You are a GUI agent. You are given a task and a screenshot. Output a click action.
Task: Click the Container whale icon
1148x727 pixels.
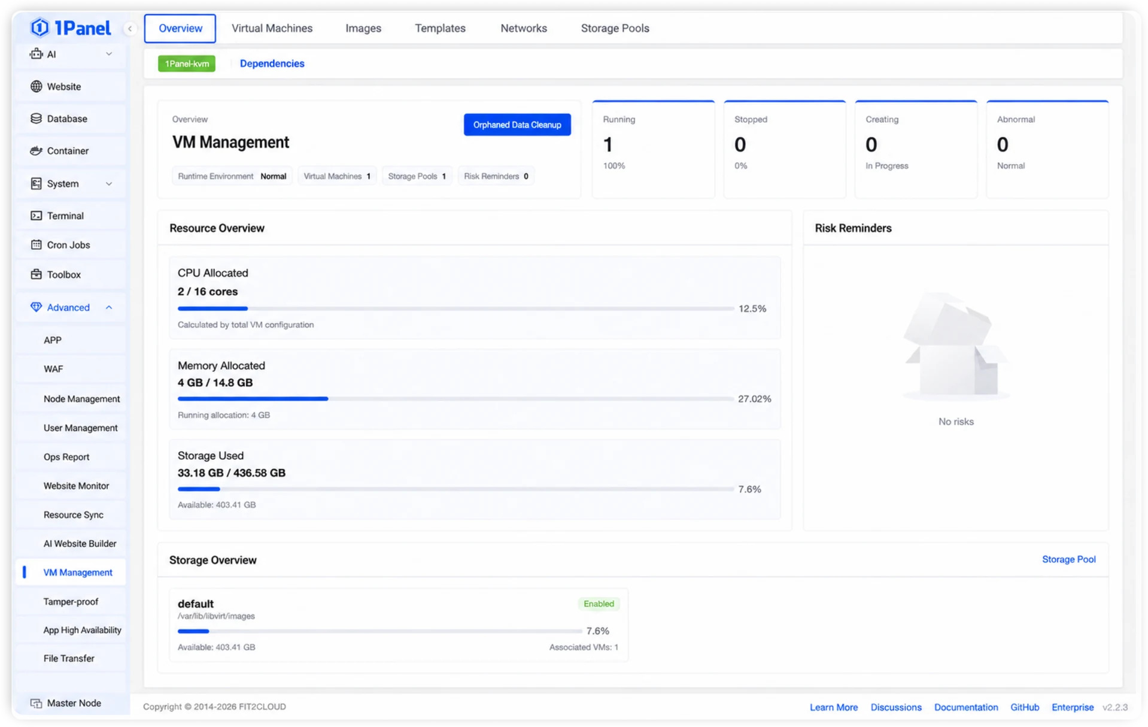(x=36, y=151)
